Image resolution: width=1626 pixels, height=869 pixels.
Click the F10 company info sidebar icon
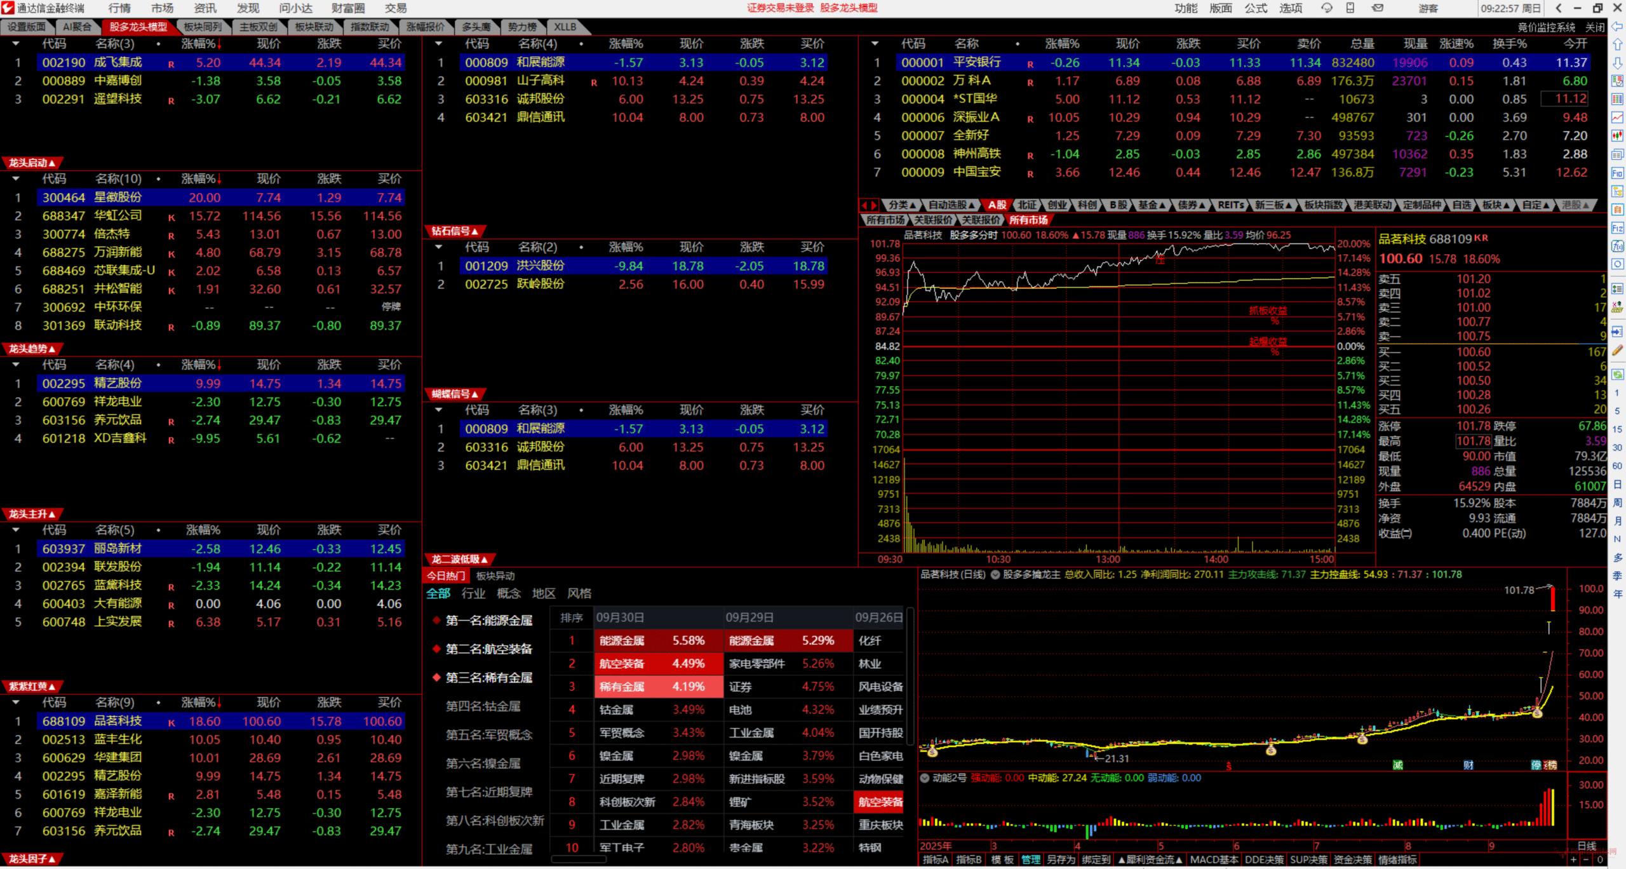(1617, 173)
